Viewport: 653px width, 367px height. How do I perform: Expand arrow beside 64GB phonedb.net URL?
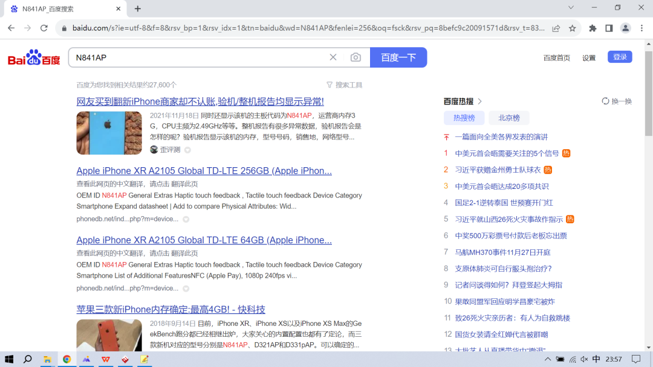186,289
